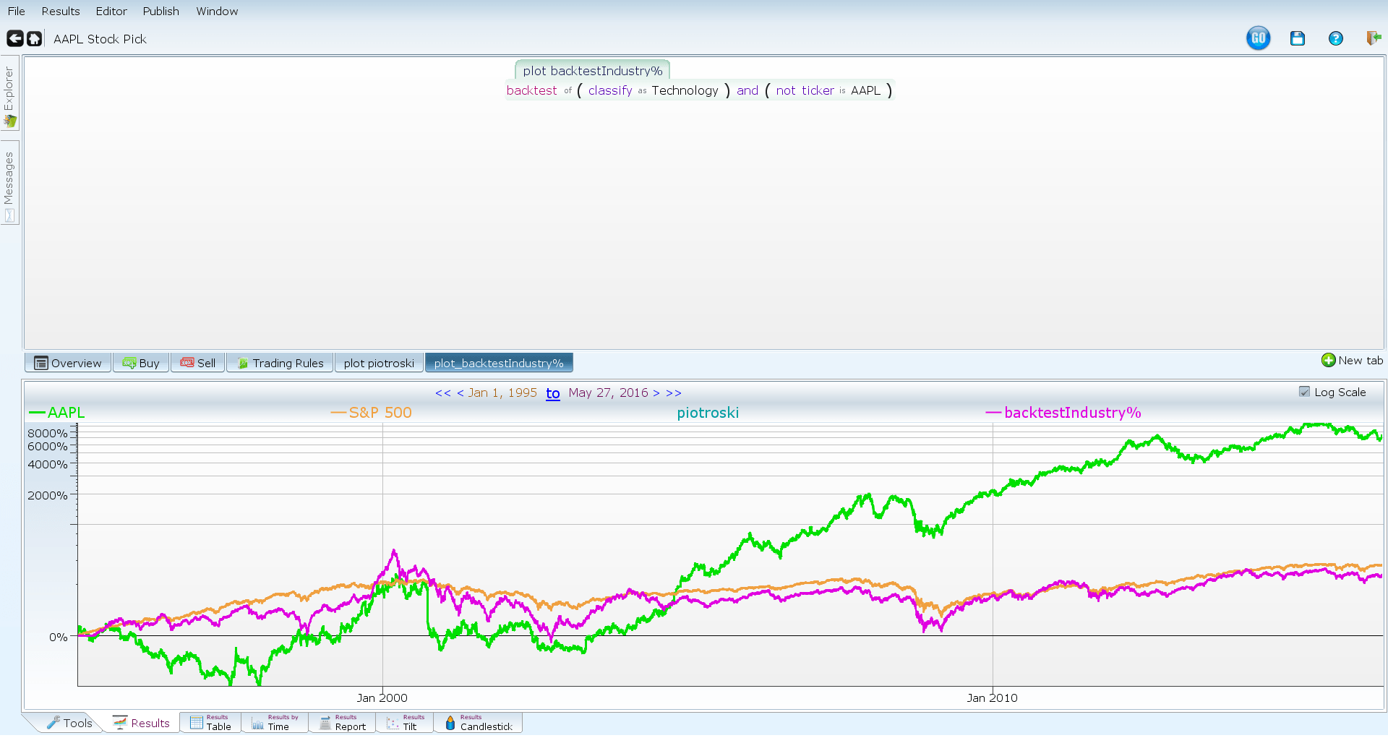Step back one period with < link
The width and height of the screenshot is (1388, 751).
click(460, 392)
